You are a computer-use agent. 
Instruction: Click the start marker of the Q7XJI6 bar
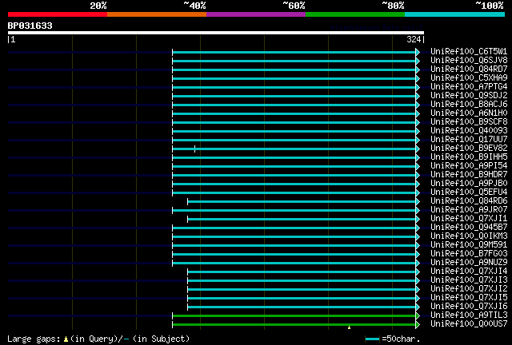point(187,307)
